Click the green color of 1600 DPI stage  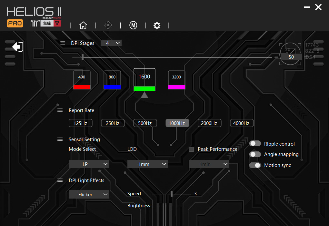click(x=145, y=88)
